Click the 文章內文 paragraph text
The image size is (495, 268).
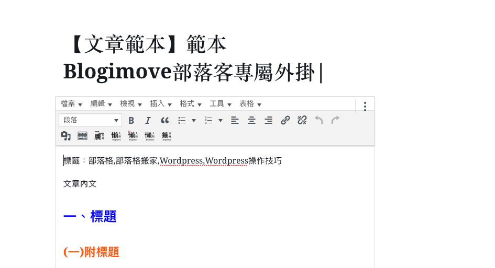pos(80,183)
